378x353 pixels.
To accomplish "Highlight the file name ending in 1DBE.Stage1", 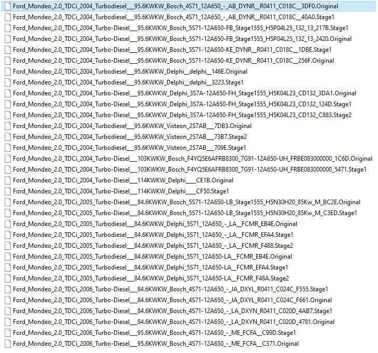I will [x=172, y=49].
